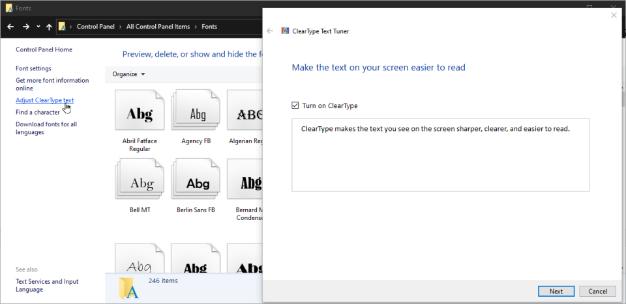This screenshot has width=626, height=304.
Task: Click the 246 items status text
Action: (x=163, y=281)
